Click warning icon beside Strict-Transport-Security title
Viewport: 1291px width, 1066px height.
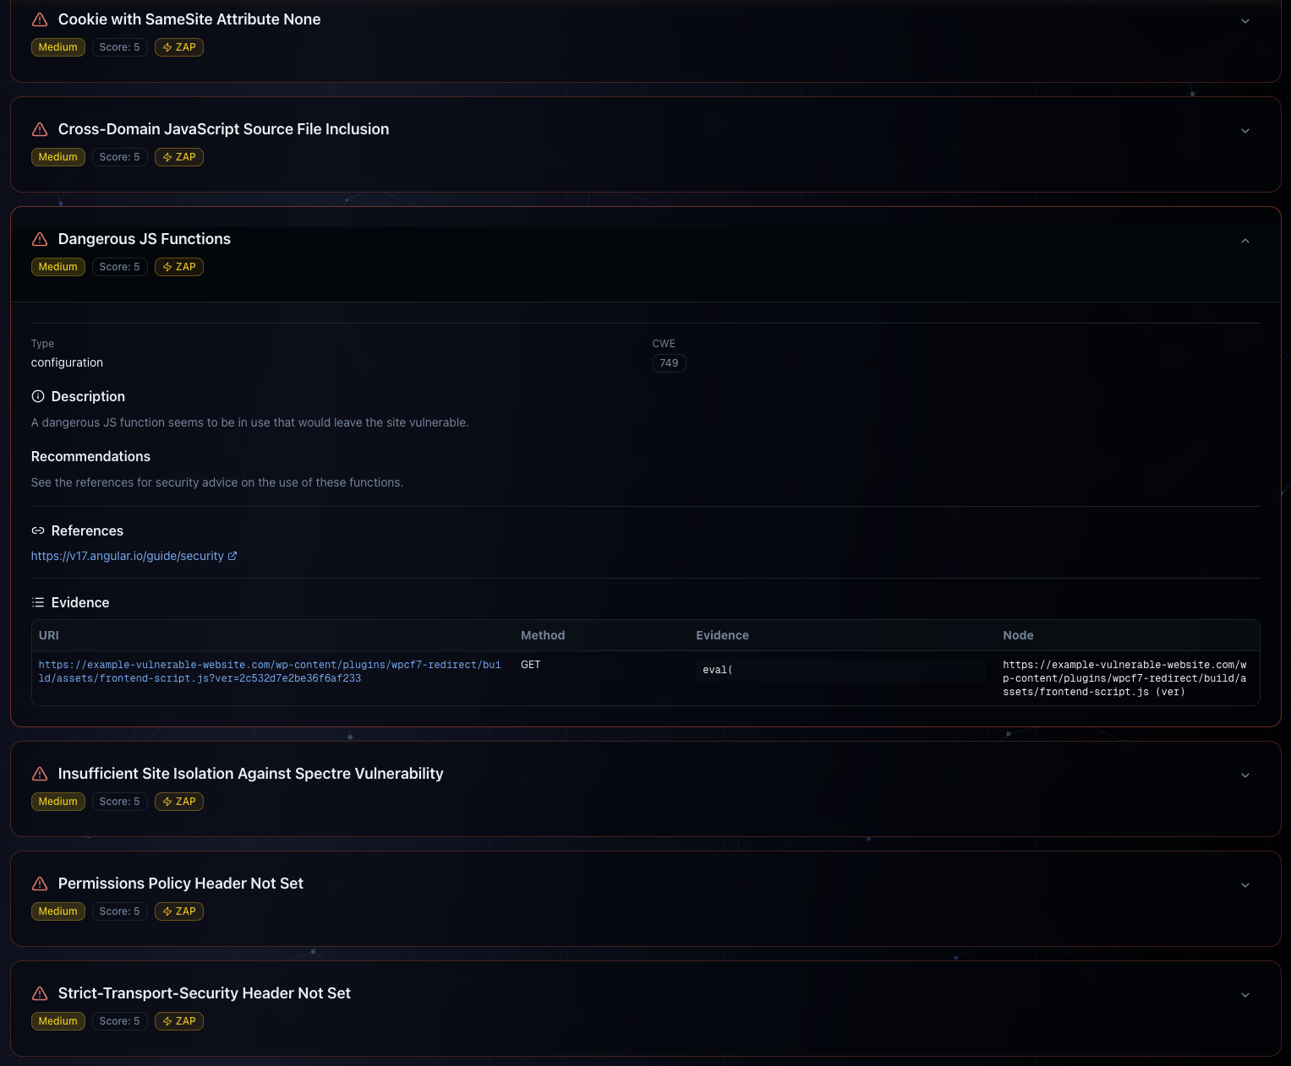[x=40, y=993]
